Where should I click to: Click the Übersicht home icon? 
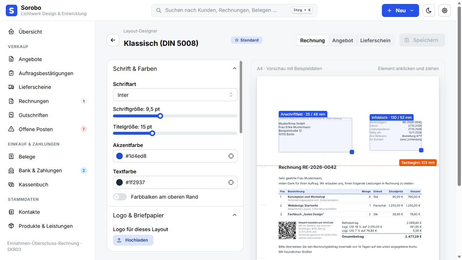pyautogui.click(x=12, y=32)
